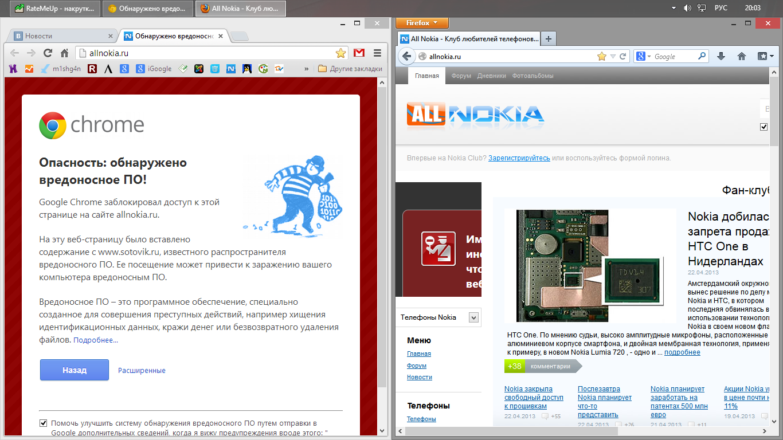Open Firefox bookmarks menu dropdown
Image resolution: width=783 pixels, height=440 pixels.
pyautogui.click(x=765, y=56)
